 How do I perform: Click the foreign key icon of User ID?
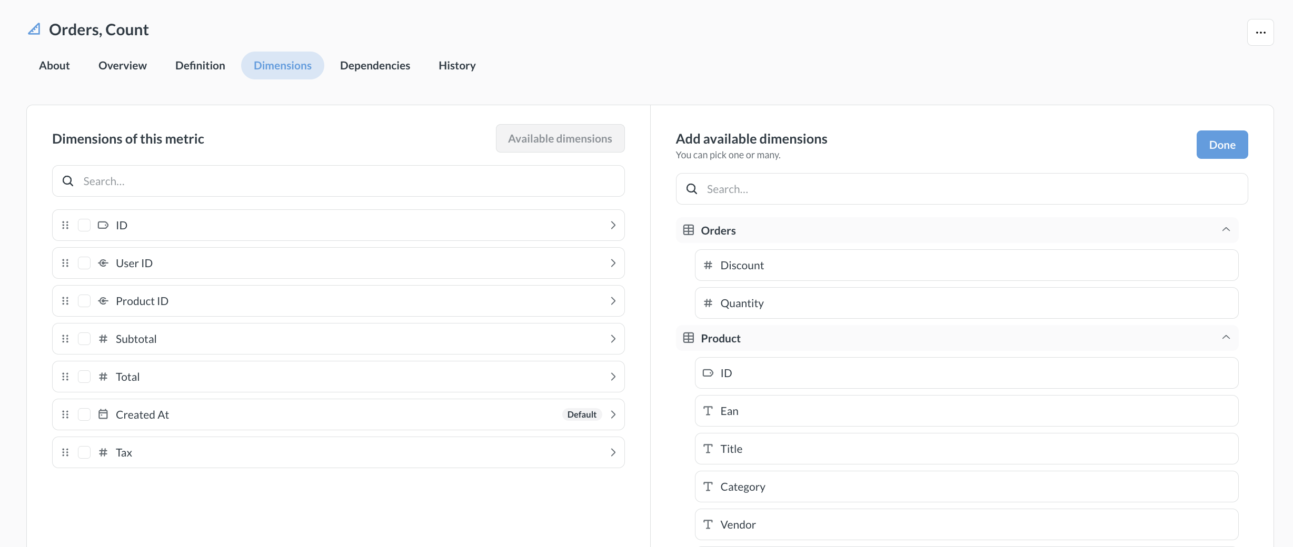pos(103,263)
